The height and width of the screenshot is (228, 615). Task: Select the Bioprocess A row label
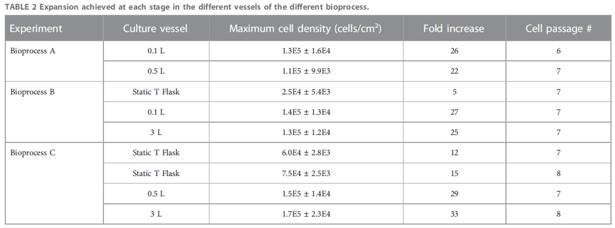[33, 51]
